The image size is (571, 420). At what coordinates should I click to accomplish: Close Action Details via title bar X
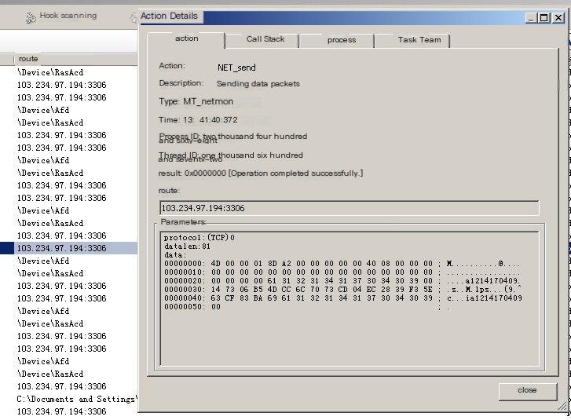point(558,17)
